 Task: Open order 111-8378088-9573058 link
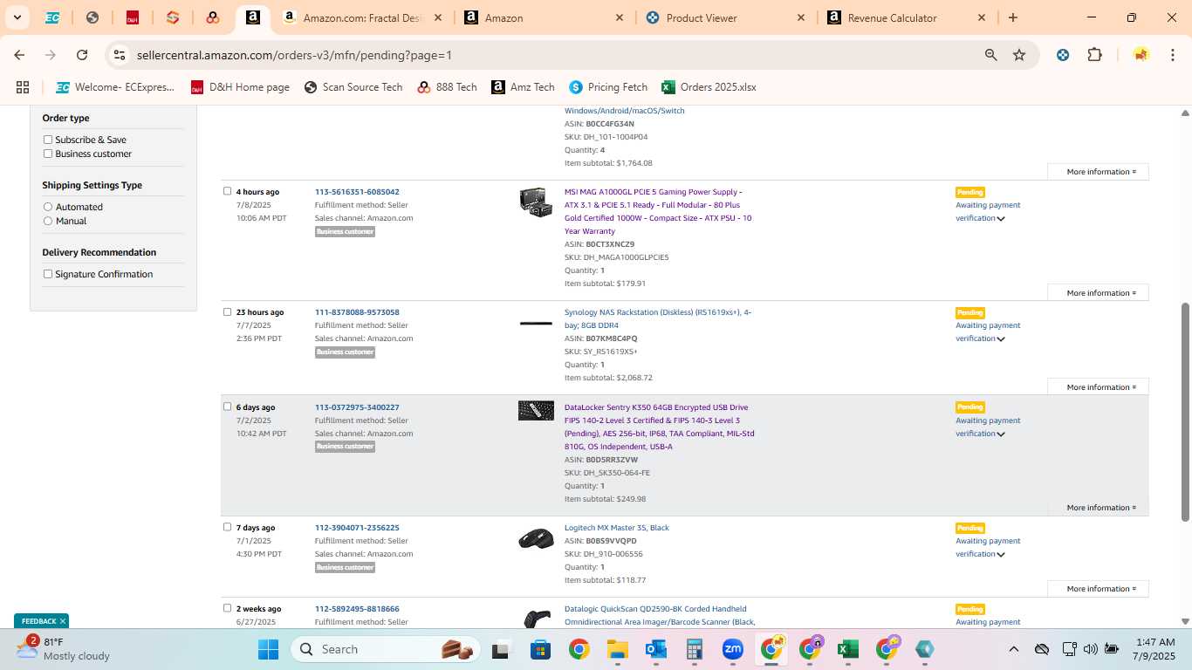357,312
